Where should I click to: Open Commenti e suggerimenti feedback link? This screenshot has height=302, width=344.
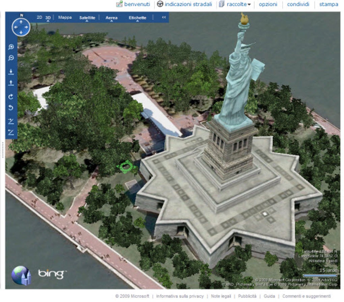click(x=307, y=296)
